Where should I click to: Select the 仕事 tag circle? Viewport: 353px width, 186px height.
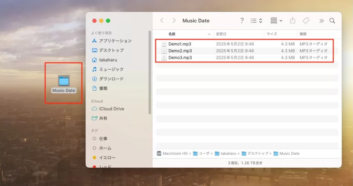94,138
